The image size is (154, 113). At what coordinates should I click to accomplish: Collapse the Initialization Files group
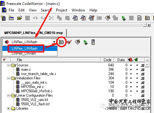8,78
